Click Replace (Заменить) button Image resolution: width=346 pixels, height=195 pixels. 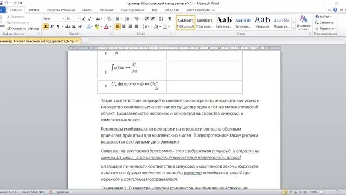click(x=324, y=23)
